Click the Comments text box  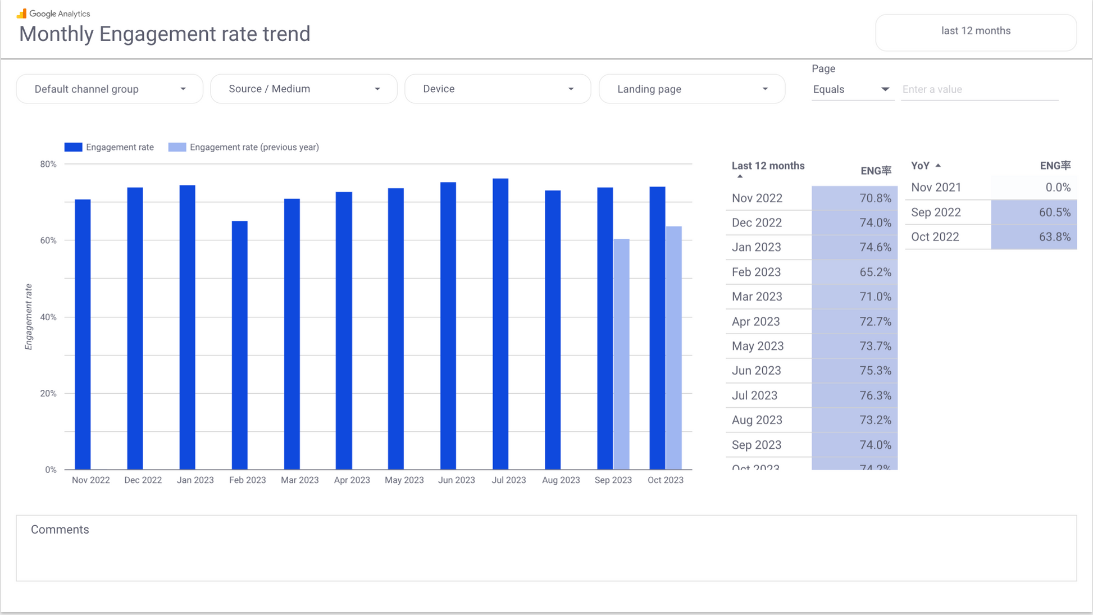[x=546, y=548]
